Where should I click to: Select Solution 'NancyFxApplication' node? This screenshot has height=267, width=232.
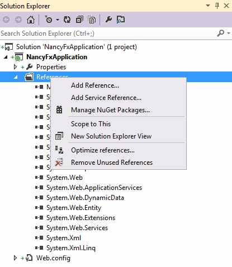point(77,47)
